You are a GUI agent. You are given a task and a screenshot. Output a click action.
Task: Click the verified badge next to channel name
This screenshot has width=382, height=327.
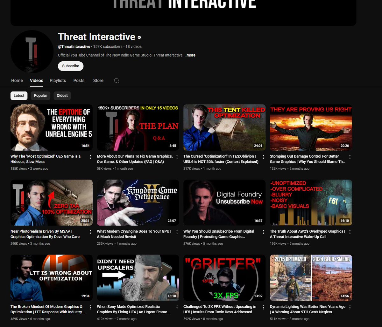(x=139, y=37)
